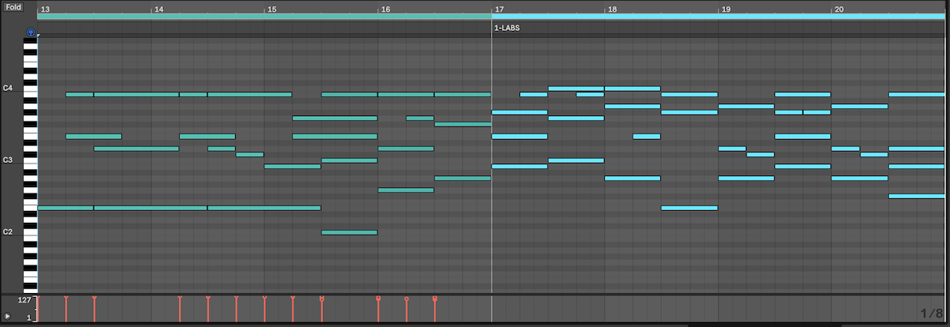Expand the velocity lane triangle button
Image resolution: width=950 pixels, height=327 pixels.
(8, 316)
